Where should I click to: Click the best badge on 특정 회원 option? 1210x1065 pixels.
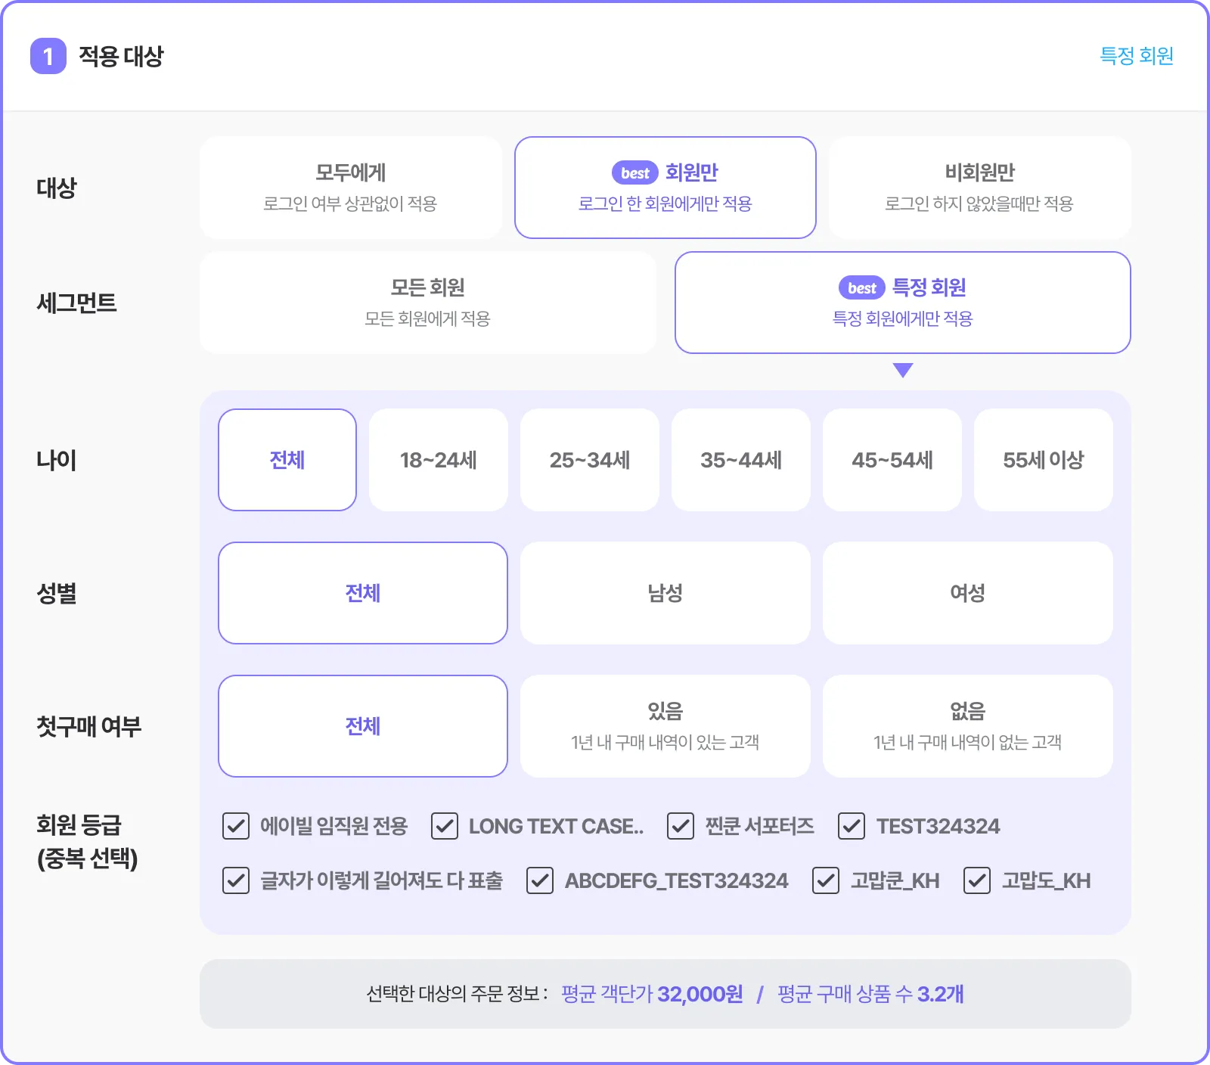coord(862,288)
